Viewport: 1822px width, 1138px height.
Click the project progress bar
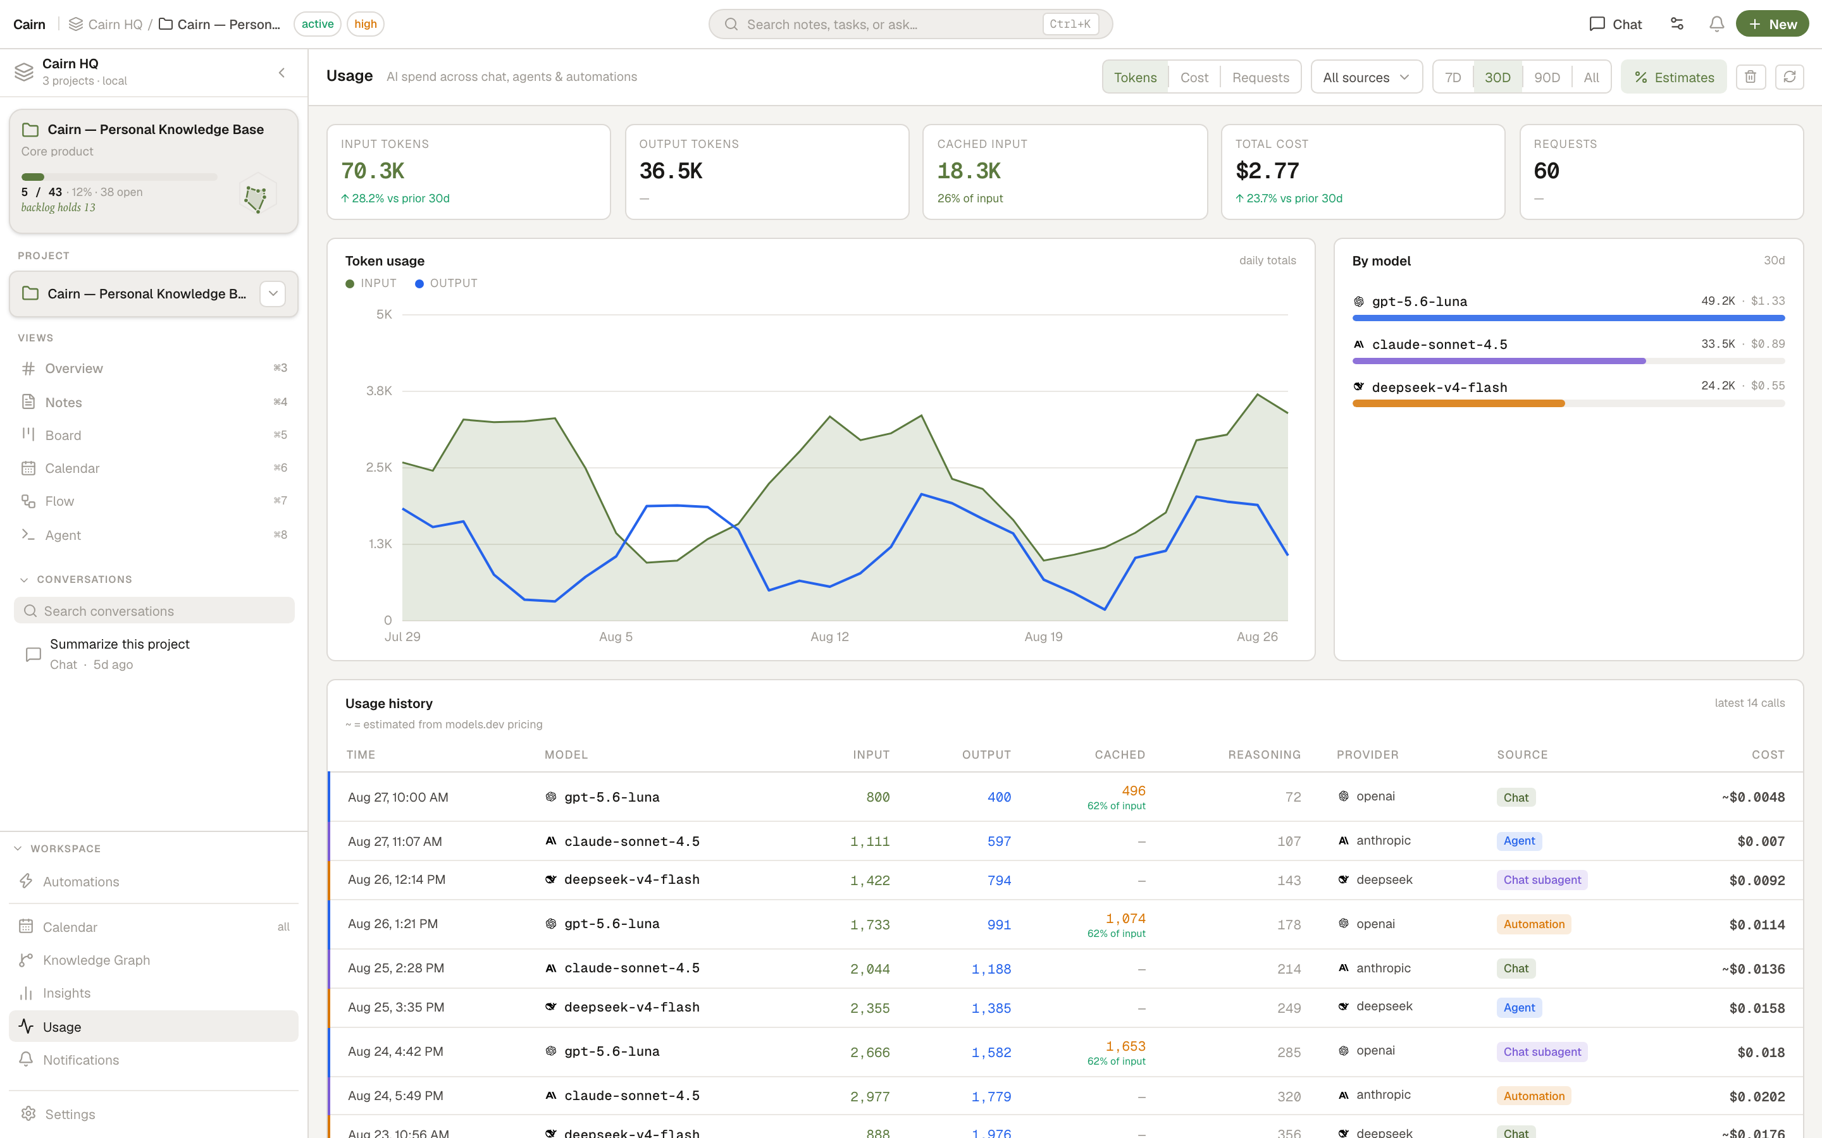[119, 177]
